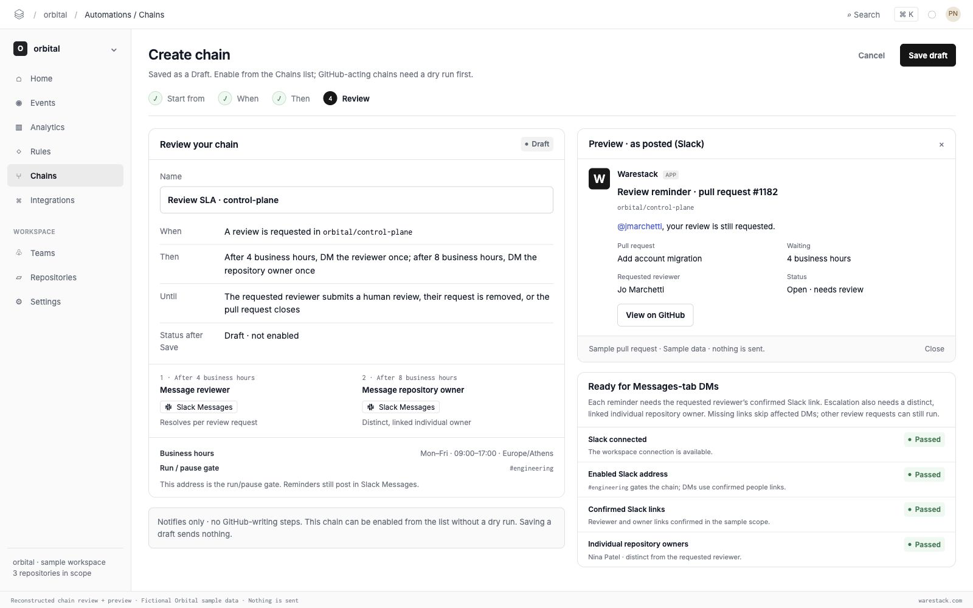The width and height of the screenshot is (973, 608).
Task: Open View on GitHub
Action: click(655, 315)
